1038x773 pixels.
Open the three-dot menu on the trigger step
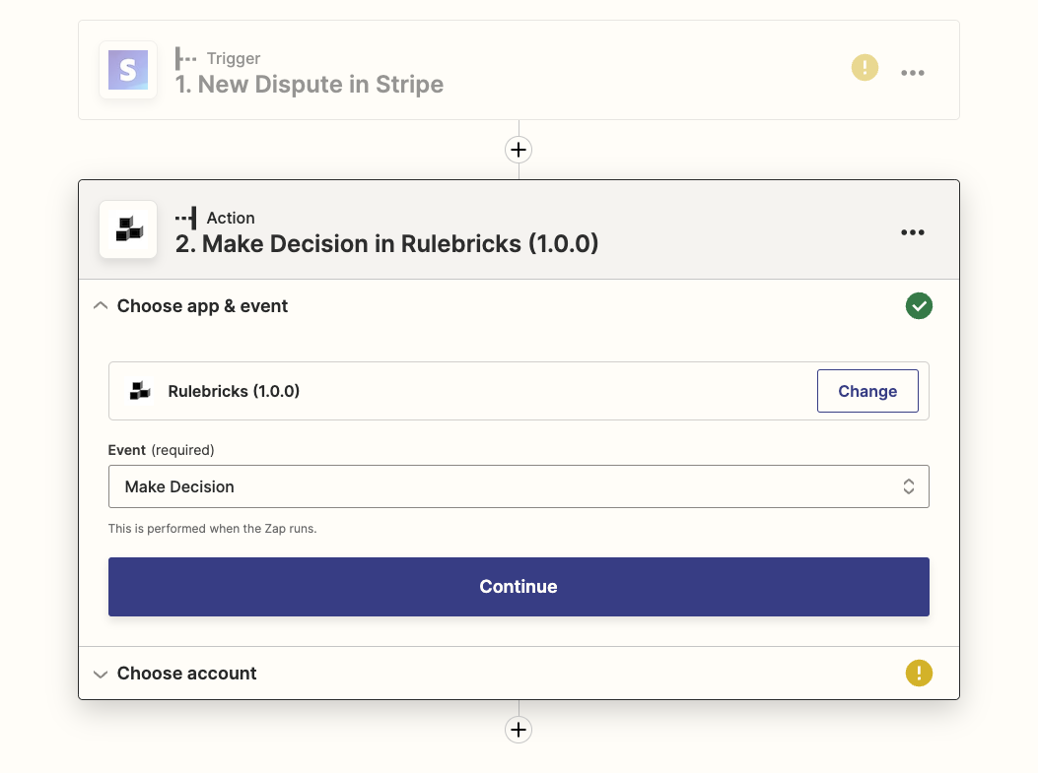[912, 72]
